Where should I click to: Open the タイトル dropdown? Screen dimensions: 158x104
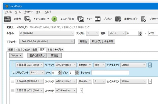point(47,33)
